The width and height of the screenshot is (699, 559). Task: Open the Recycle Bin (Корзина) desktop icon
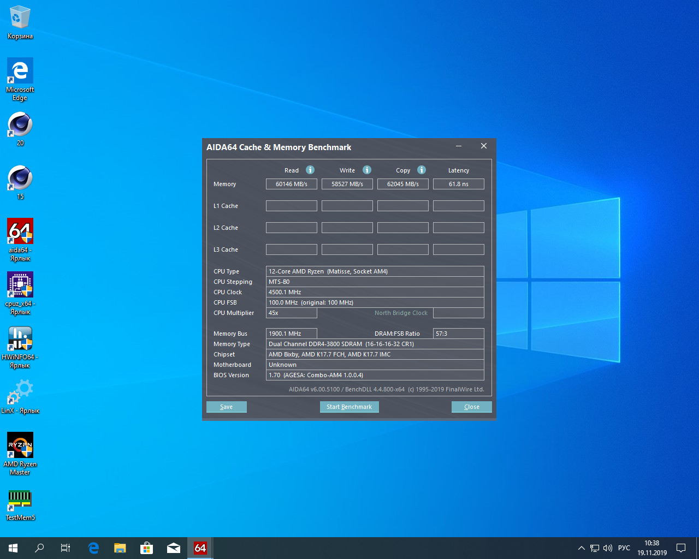click(20, 22)
